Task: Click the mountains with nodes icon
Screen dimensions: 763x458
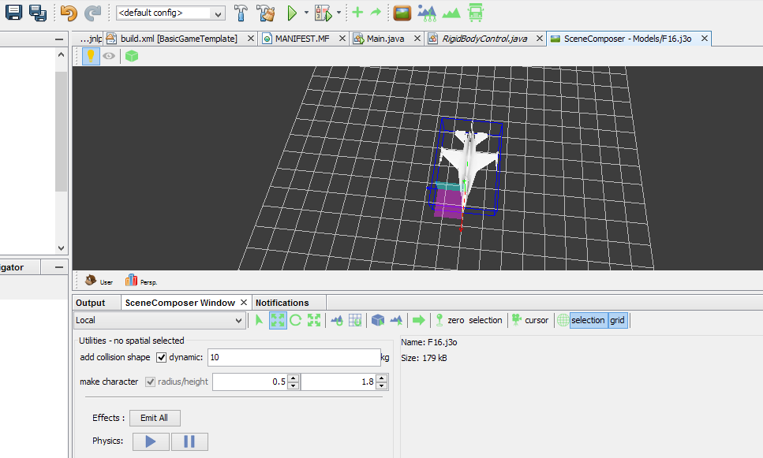Action: point(427,13)
